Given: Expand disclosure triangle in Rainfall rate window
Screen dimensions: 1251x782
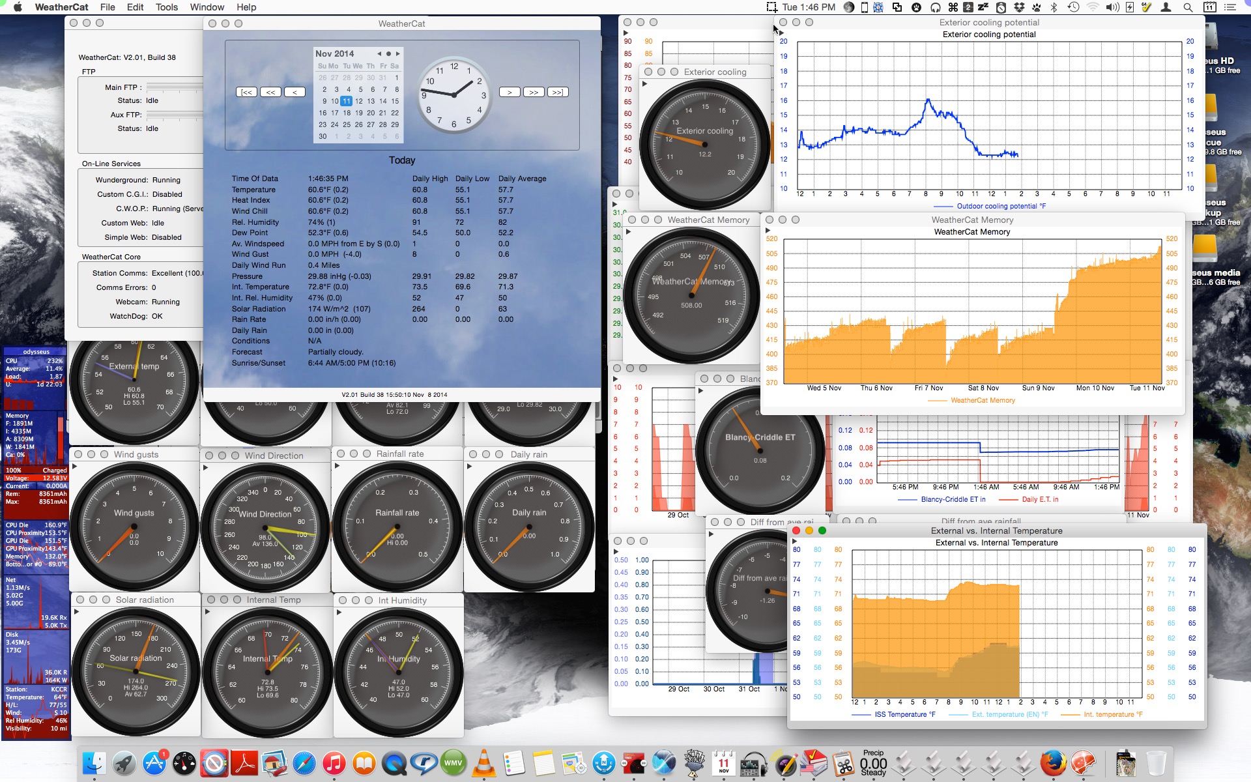Looking at the screenshot, I should (x=337, y=466).
